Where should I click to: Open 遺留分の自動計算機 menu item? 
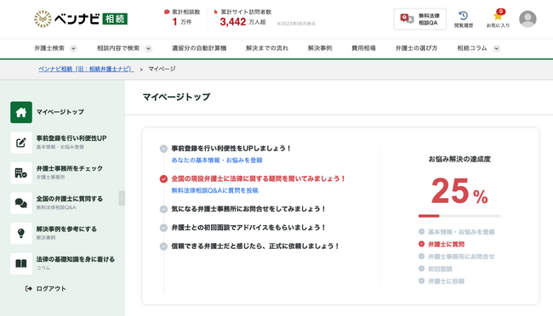click(x=199, y=48)
